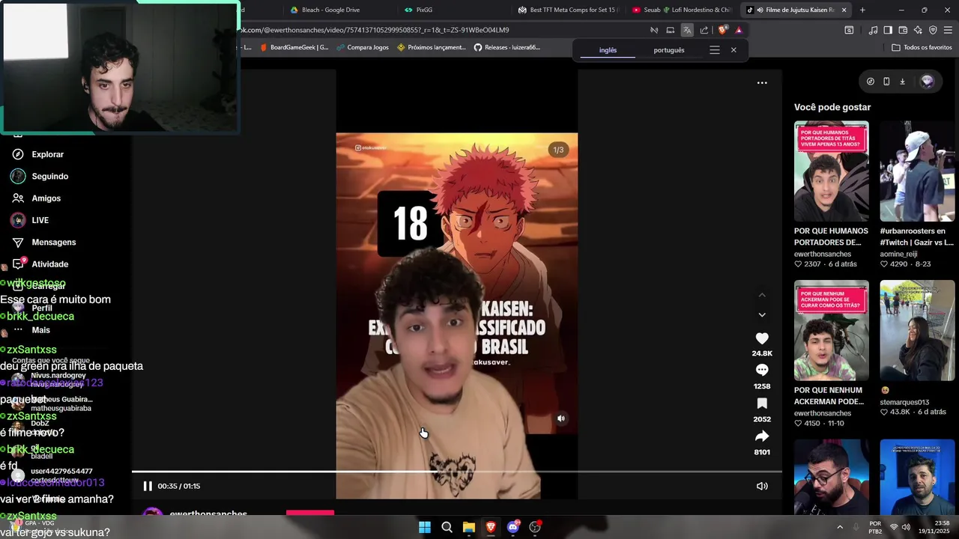Open the Explorar page in the sidebar
The image size is (959, 539).
tap(37, 154)
